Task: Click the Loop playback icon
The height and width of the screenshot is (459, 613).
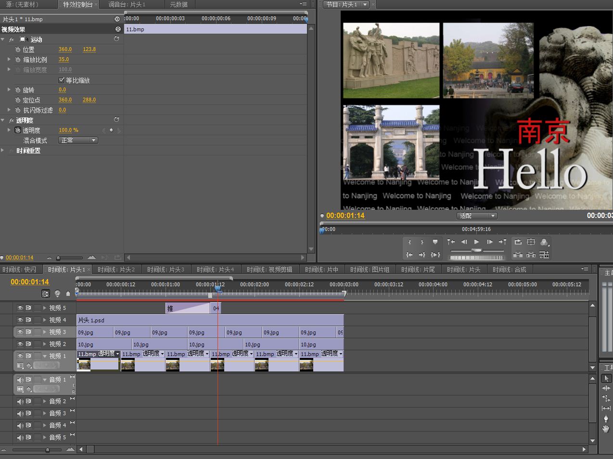Action: [x=518, y=242]
